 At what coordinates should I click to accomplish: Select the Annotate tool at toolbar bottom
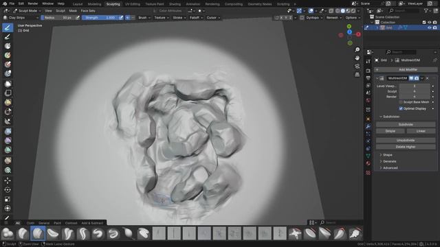point(8,217)
